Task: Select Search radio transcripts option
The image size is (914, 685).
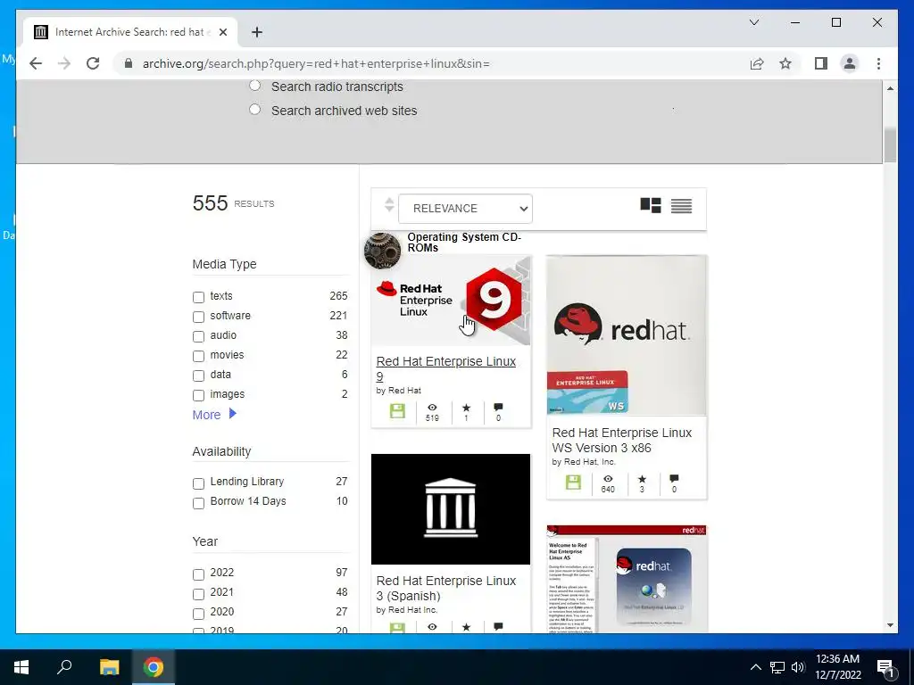Action: pos(254,86)
